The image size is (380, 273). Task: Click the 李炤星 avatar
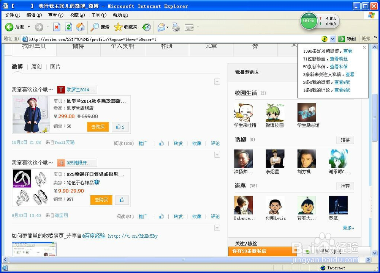pos(275,158)
